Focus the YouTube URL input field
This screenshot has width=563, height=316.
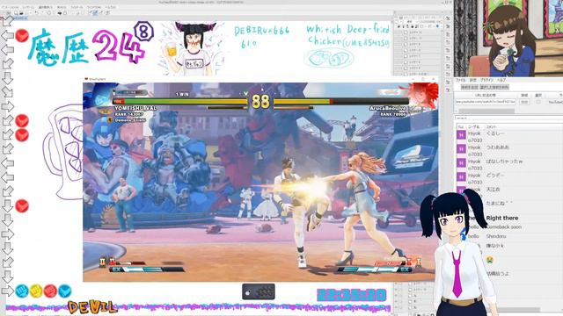(486, 102)
